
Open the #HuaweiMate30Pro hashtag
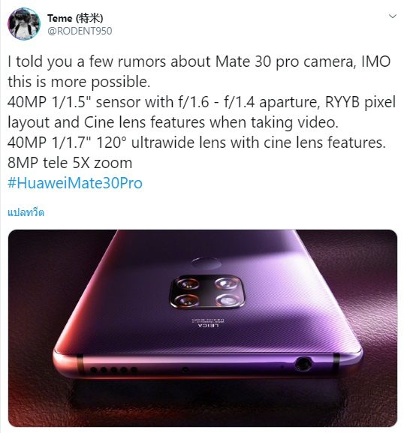click(x=75, y=183)
